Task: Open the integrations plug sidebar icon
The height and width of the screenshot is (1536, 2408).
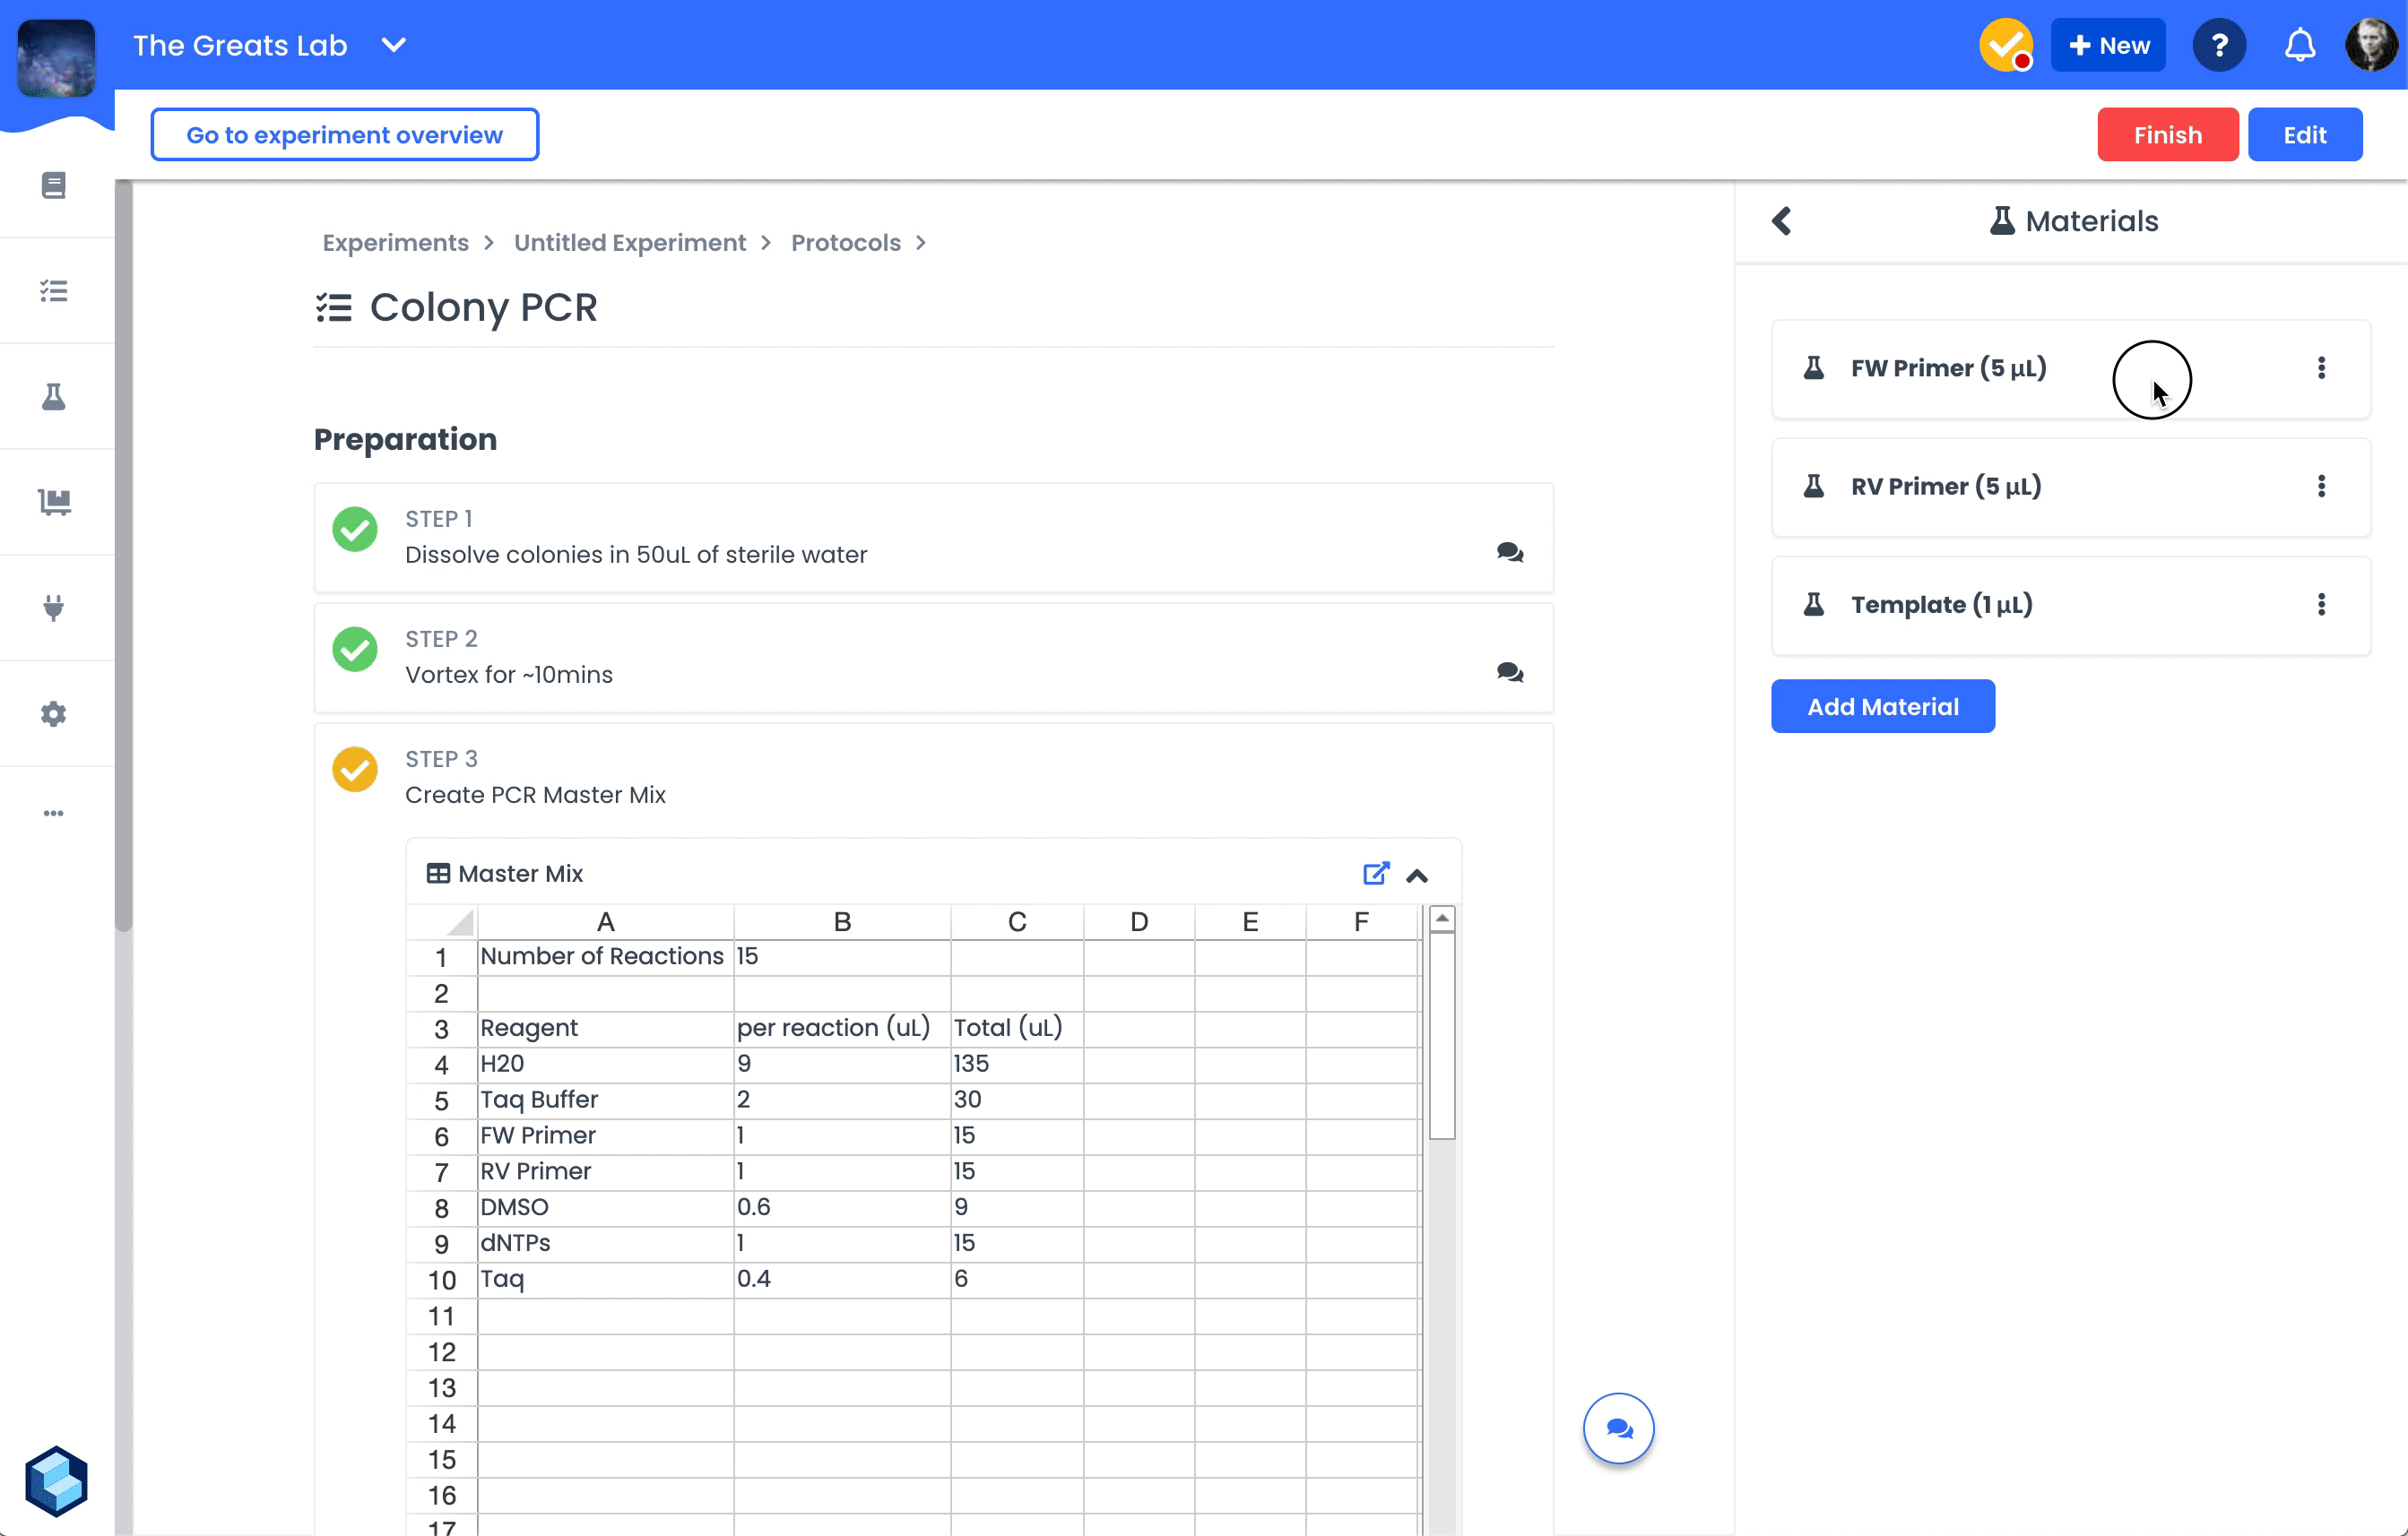Action: [x=54, y=608]
